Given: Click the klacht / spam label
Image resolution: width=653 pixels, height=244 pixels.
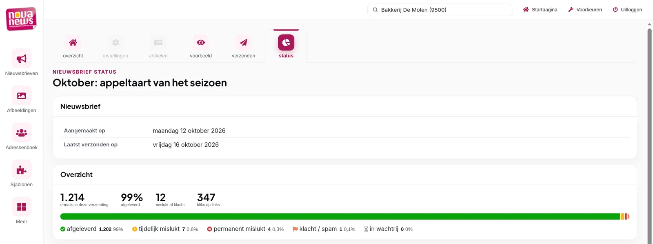Looking at the screenshot, I should pos(318,229).
